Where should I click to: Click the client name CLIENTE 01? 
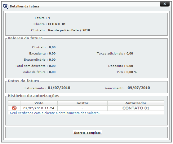pyautogui.click(x=57, y=24)
